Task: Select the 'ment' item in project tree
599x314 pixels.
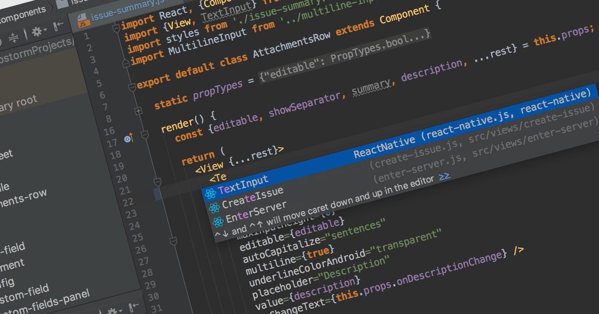Action: [x=12, y=266]
